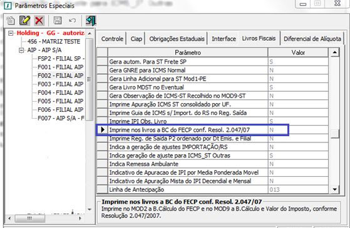Click Valor cell 013 of Linha de Antecipação
This screenshot has height=228, width=350.
298,189
